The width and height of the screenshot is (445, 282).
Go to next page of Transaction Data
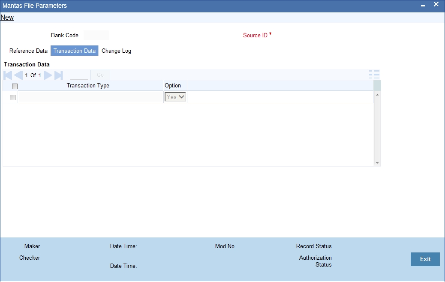click(48, 75)
